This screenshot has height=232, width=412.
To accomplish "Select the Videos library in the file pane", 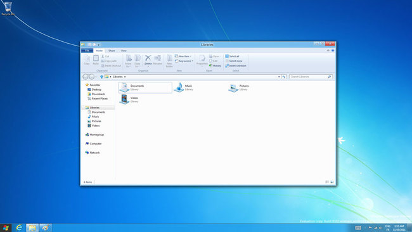I will (129, 100).
